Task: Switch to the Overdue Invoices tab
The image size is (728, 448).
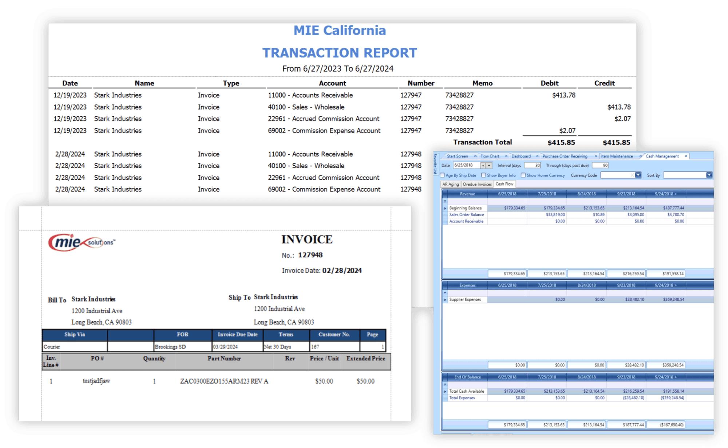Action: 477,184
